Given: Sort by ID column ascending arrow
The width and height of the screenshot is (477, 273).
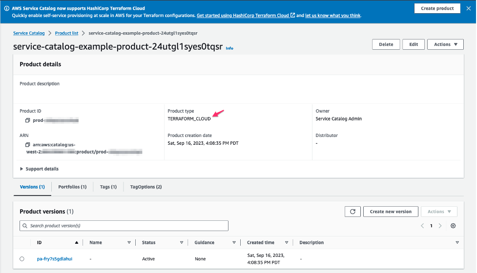Looking at the screenshot, I should click(x=76, y=242).
